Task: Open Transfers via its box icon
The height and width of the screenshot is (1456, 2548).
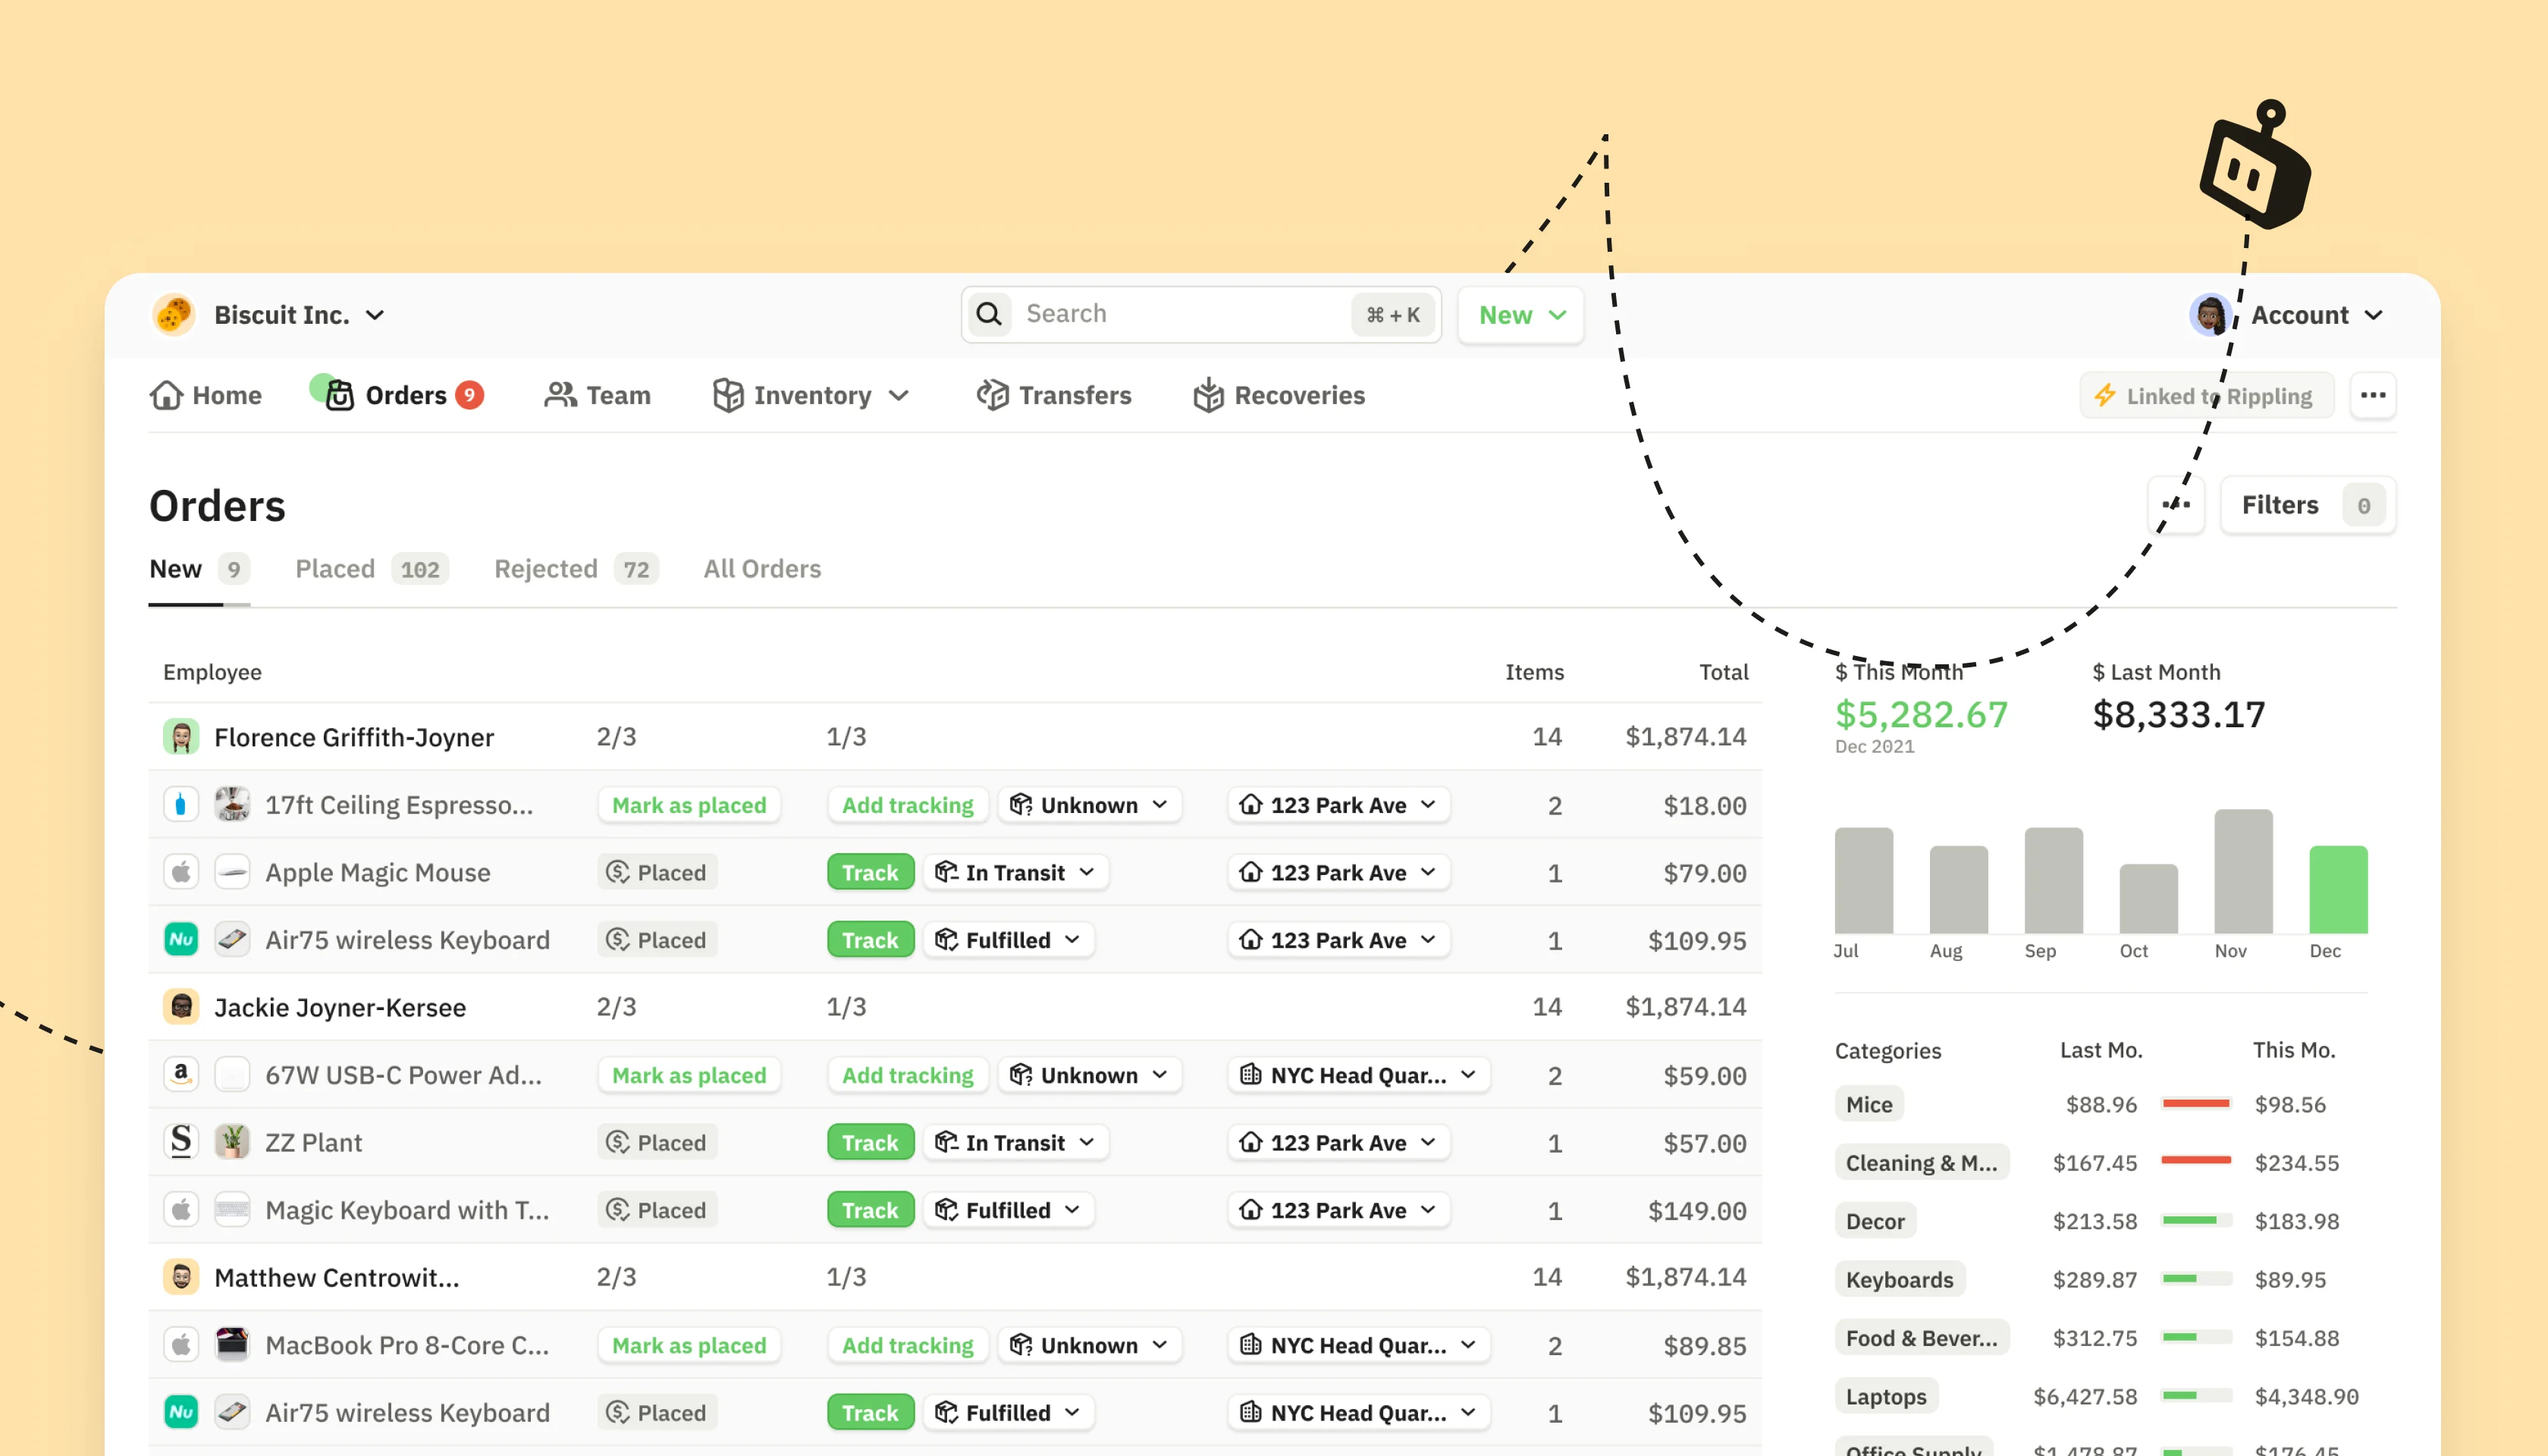Action: pyautogui.click(x=992, y=395)
